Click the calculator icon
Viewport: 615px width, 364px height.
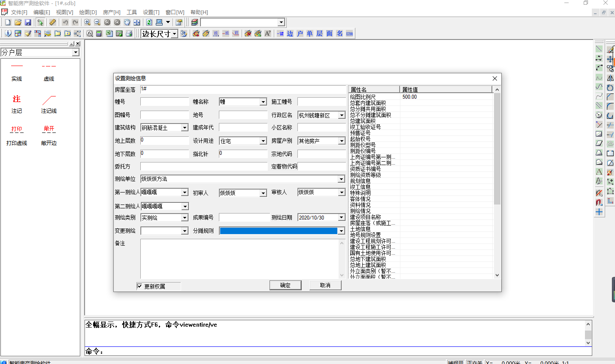(x=99, y=33)
